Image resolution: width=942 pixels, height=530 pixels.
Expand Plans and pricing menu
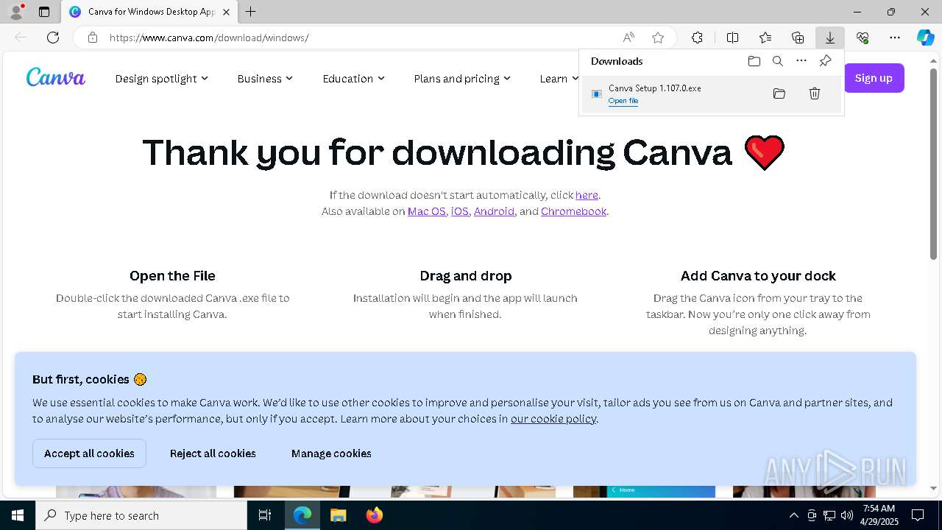(x=462, y=79)
